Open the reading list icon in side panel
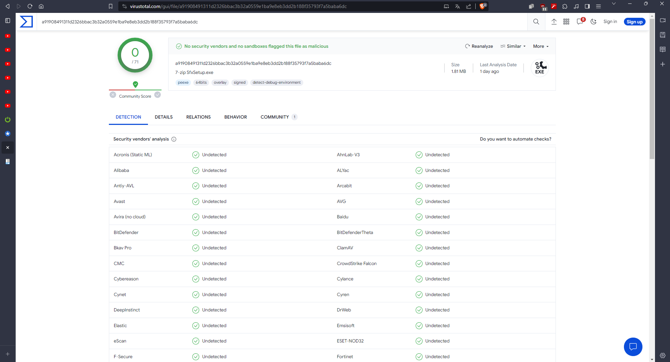The height and width of the screenshot is (362, 670). tap(663, 50)
